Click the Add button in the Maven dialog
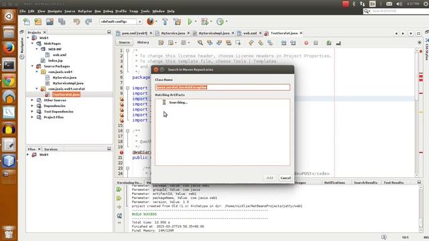The height and width of the screenshot is (241, 429). (269, 178)
